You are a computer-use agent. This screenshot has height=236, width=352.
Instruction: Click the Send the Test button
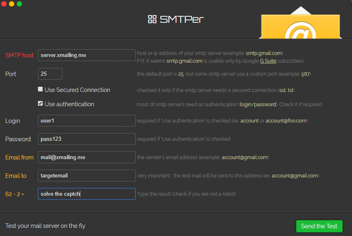pyautogui.click(x=319, y=226)
